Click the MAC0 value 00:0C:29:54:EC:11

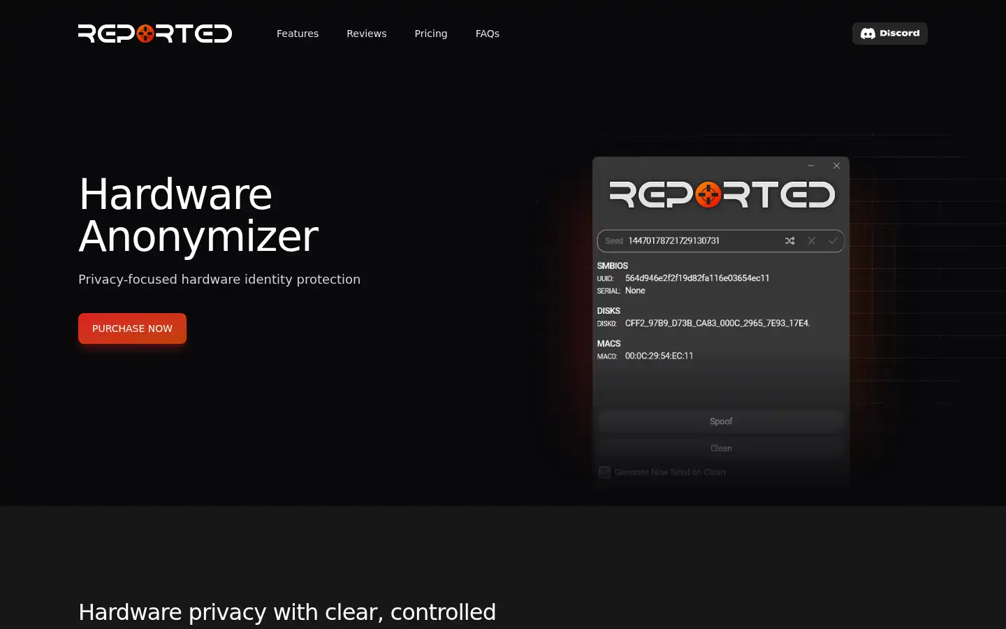(659, 356)
